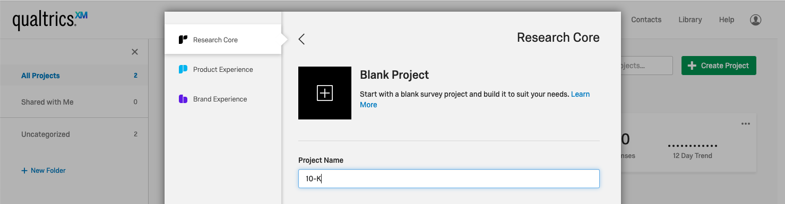The height and width of the screenshot is (204, 785).
Task: Click the Brand Experience icon
Action: tap(183, 99)
